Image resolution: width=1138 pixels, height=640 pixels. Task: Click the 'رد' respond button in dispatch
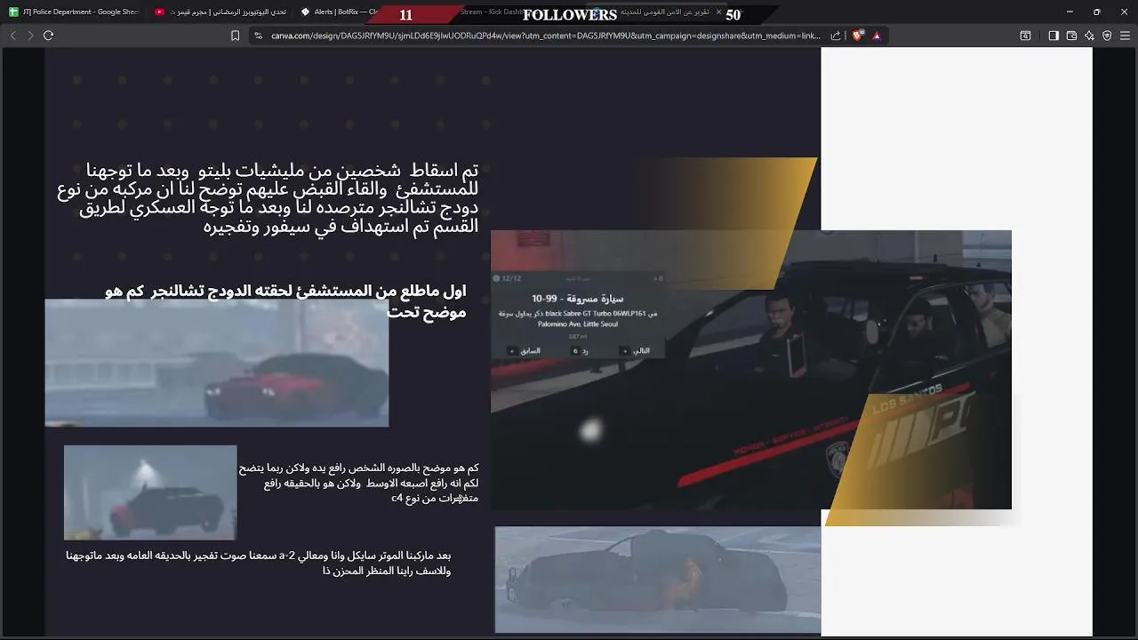[x=580, y=350]
